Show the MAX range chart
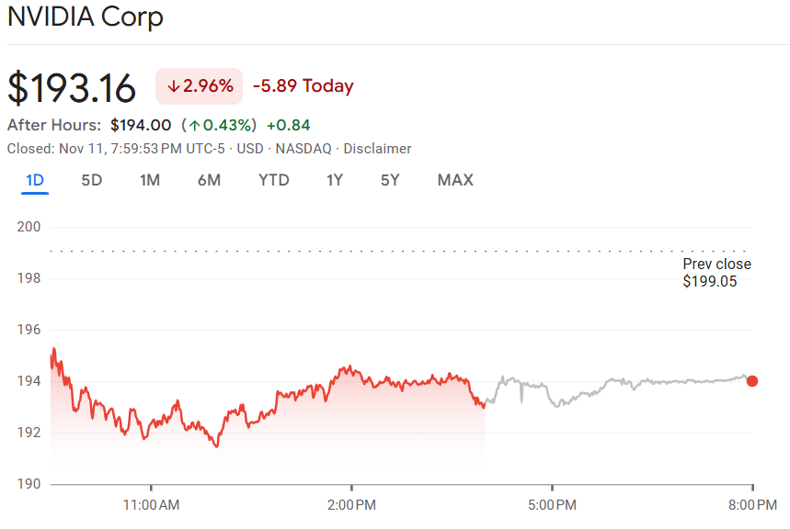Screen dimensions: 790x529 click(x=455, y=180)
